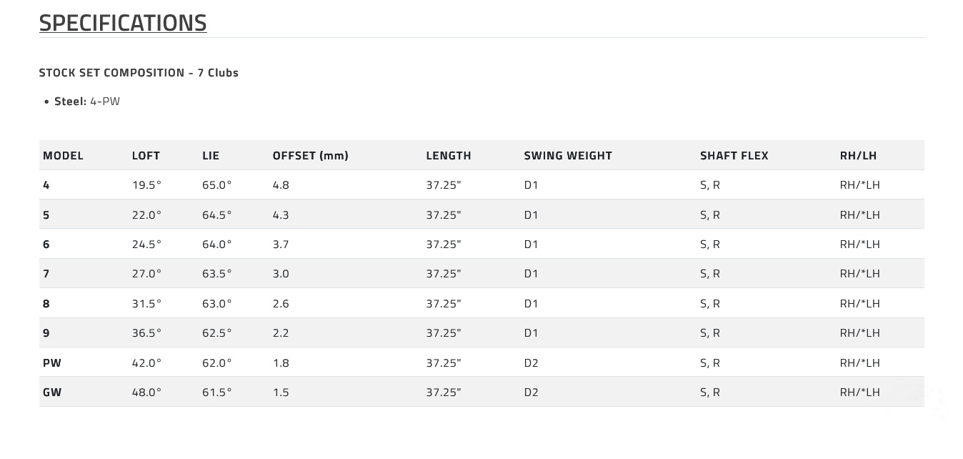Click the LOFT column header

pos(146,156)
